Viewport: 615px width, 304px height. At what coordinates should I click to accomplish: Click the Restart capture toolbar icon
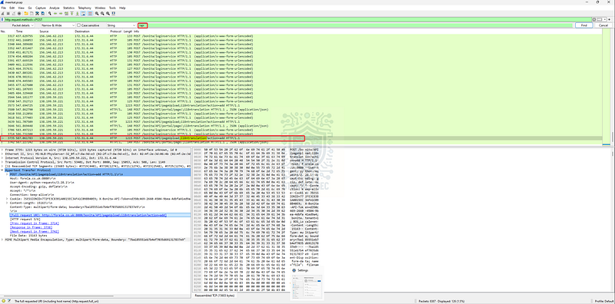click(14, 13)
